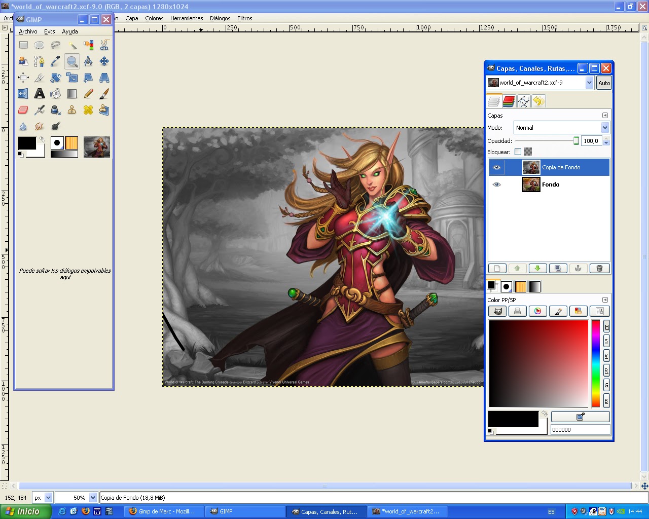Select the Rotate tool
Viewport: 649px width, 519px height.
[55, 78]
